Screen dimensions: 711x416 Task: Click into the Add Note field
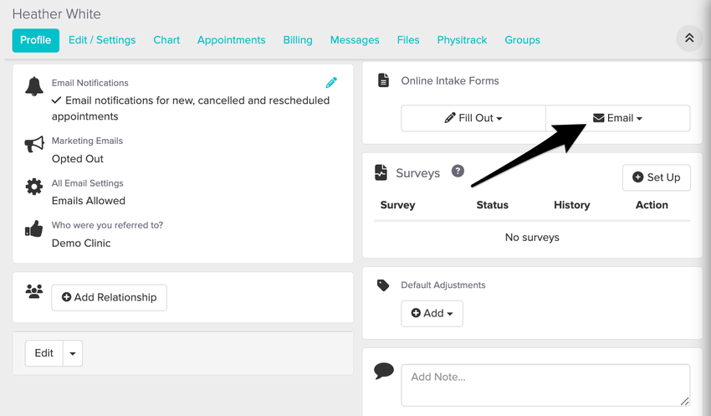click(x=545, y=385)
